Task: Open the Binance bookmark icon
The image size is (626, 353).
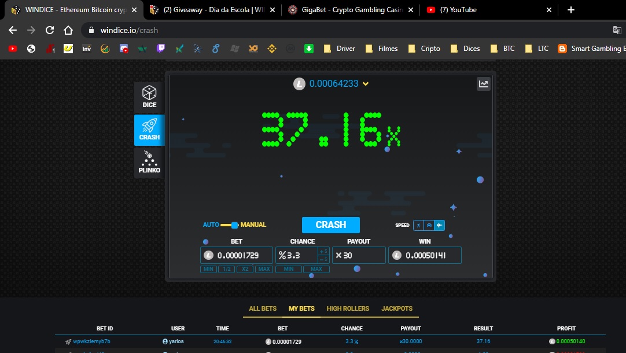Action: pyautogui.click(x=271, y=49)
